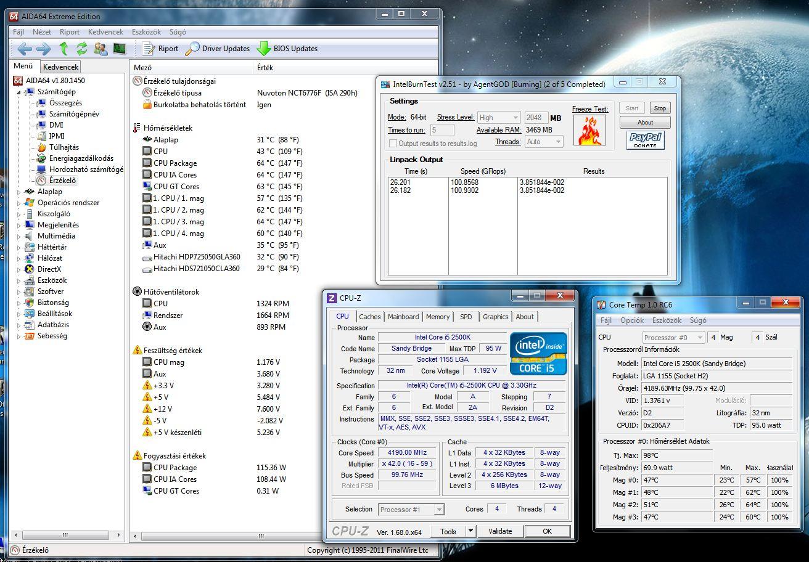Switch to the Graphics tab in CPU-Z
This screenshot has width=809, height=562.
click(x=495, y=317)
